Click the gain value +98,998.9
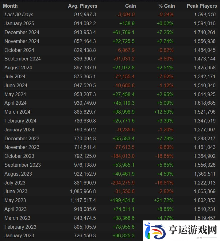The height and width of the screenshot is (241, 220). coord(124,112)
